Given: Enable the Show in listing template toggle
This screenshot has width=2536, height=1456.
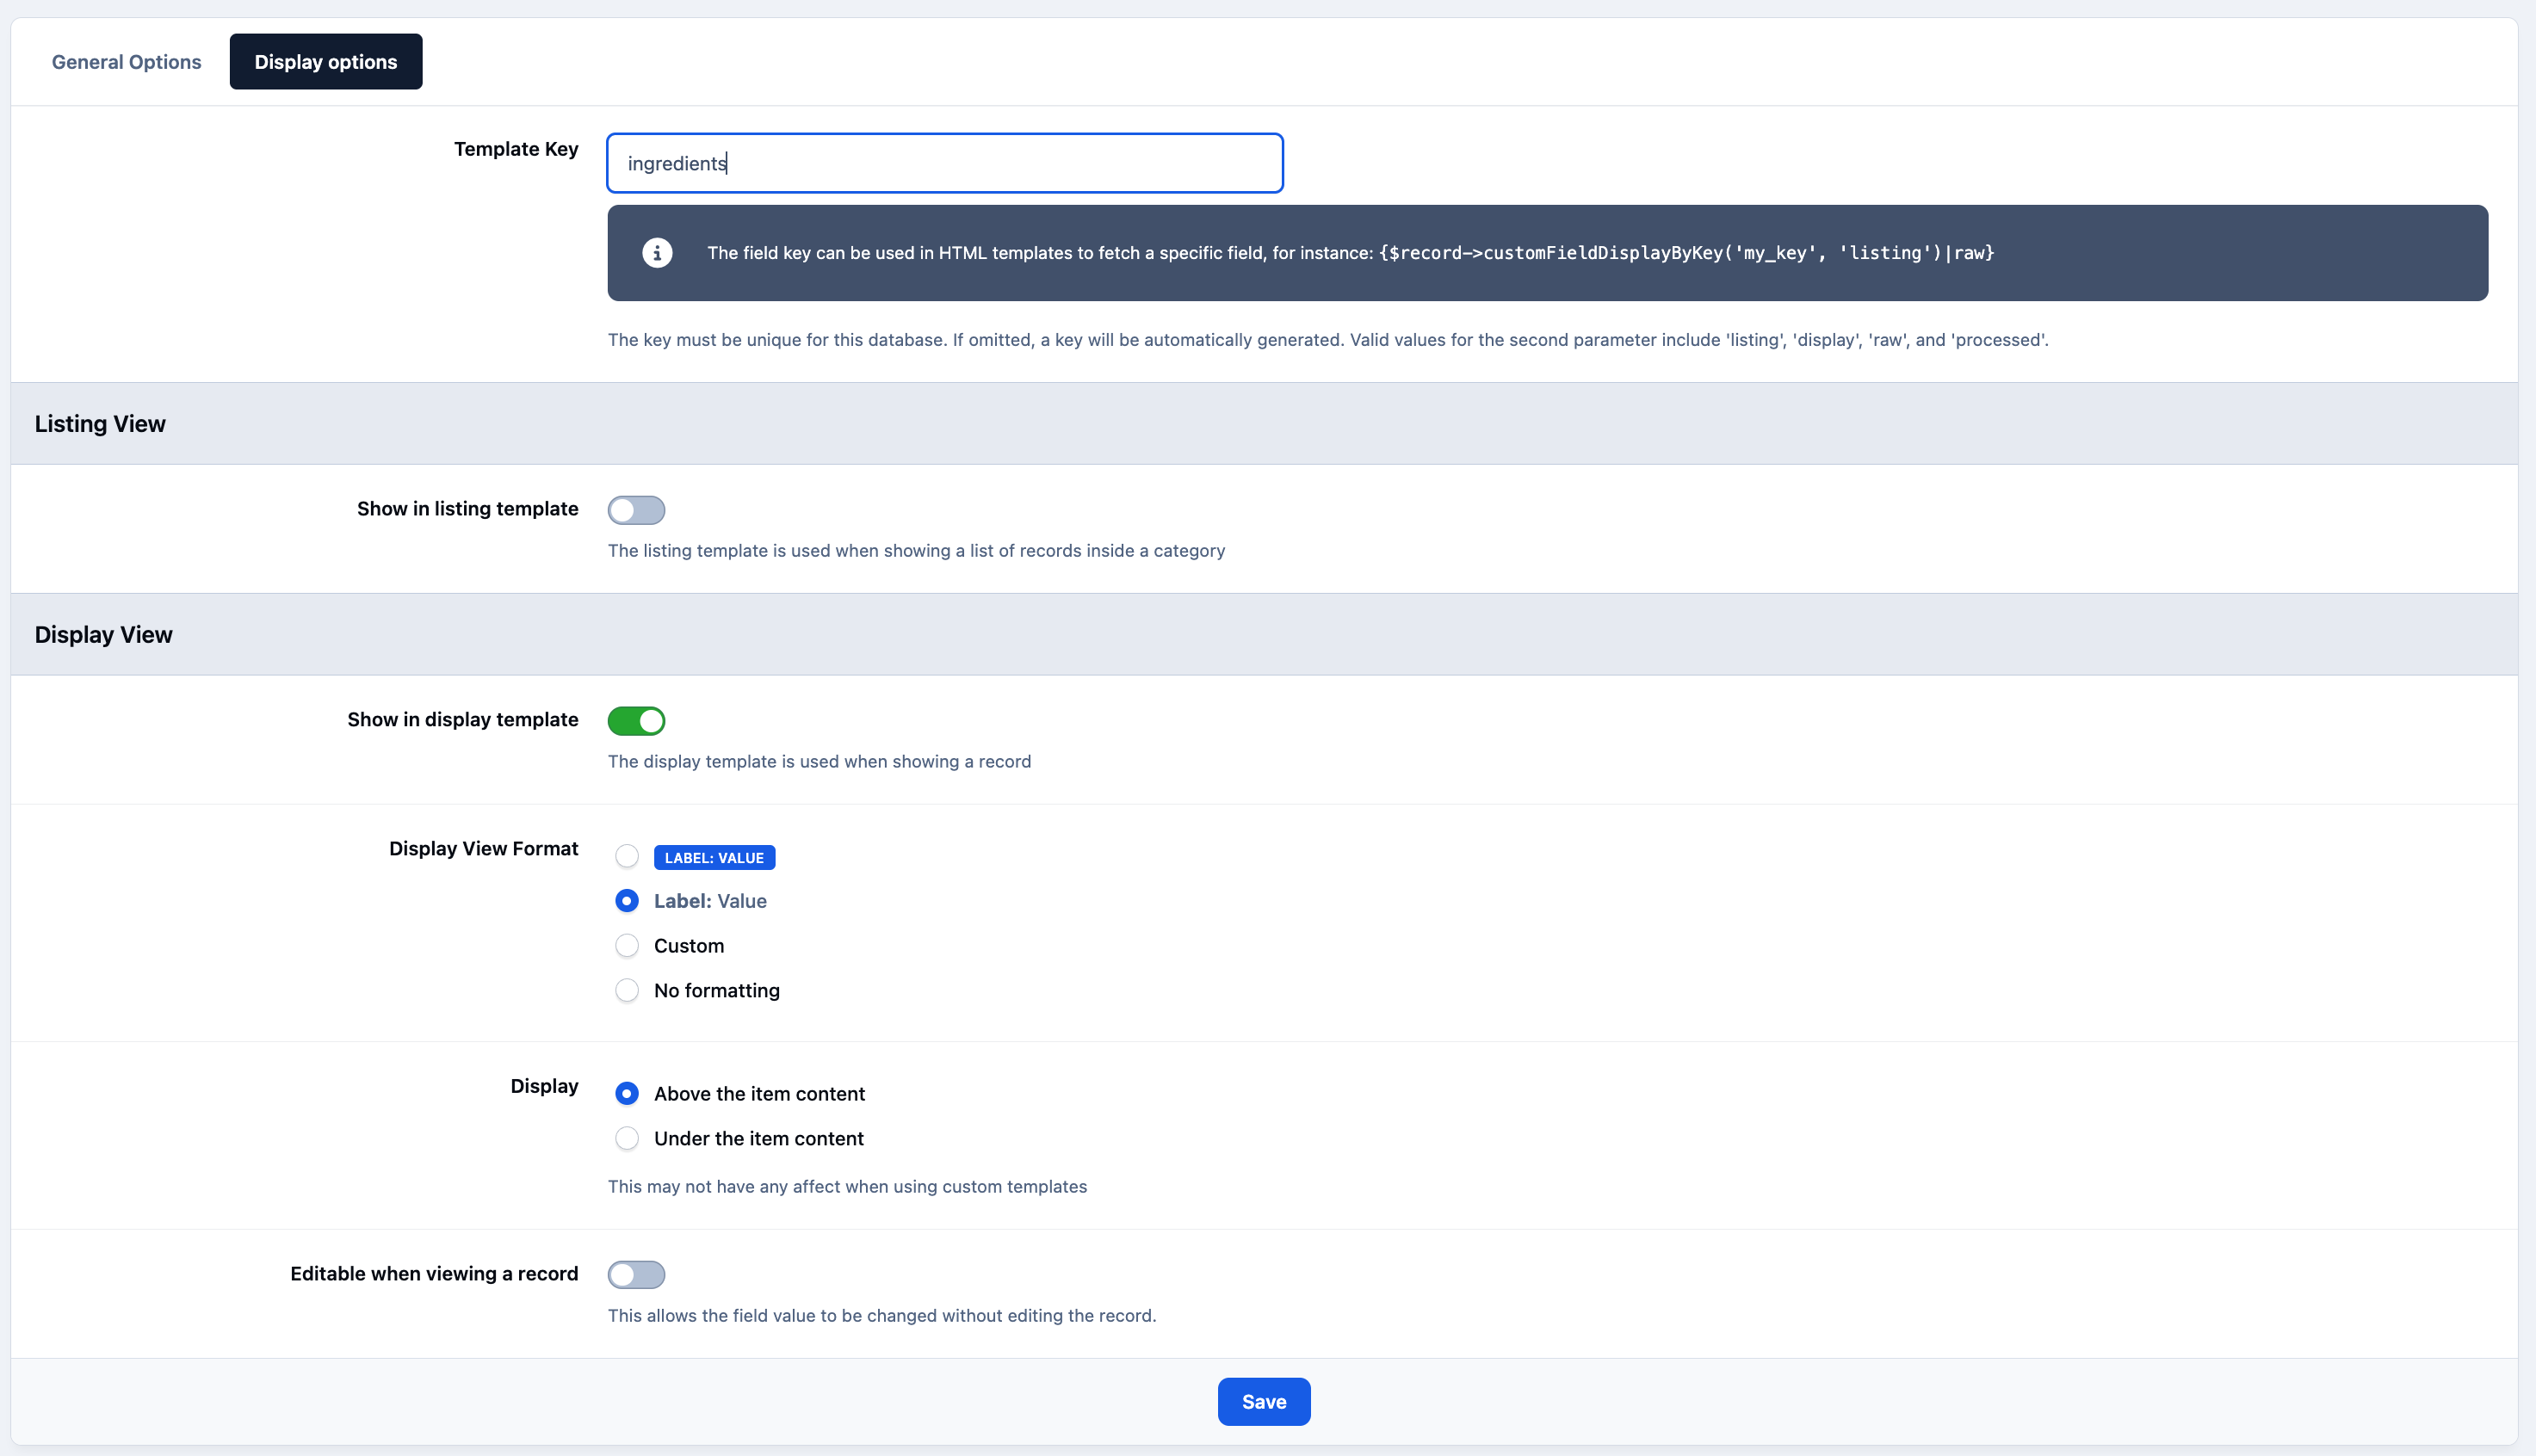Looking at the screenshot, I should (636, 510).
